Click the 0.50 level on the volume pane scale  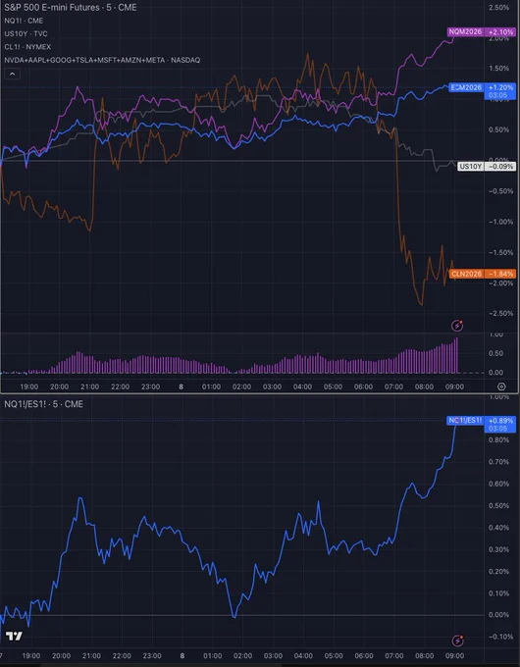[x=495, y=353]
